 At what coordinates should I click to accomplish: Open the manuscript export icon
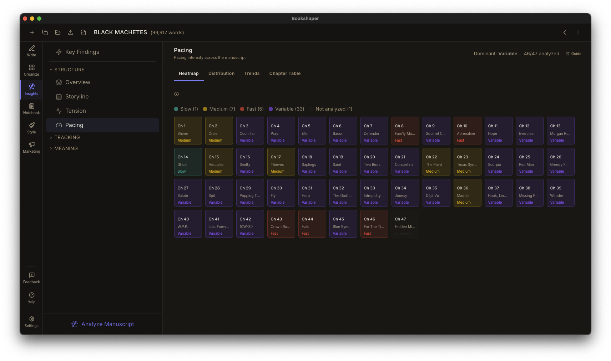(x=70, y=32)
